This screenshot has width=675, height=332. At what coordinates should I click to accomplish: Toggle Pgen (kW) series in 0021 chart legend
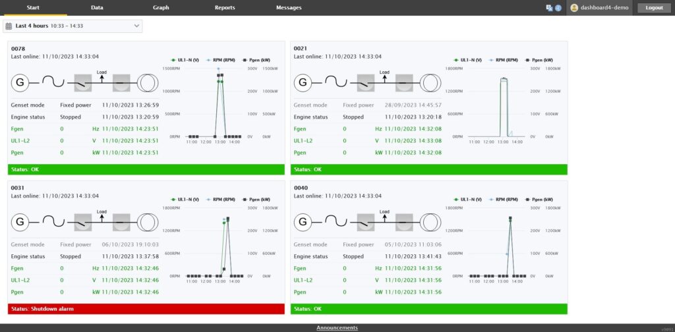point(539,60)
